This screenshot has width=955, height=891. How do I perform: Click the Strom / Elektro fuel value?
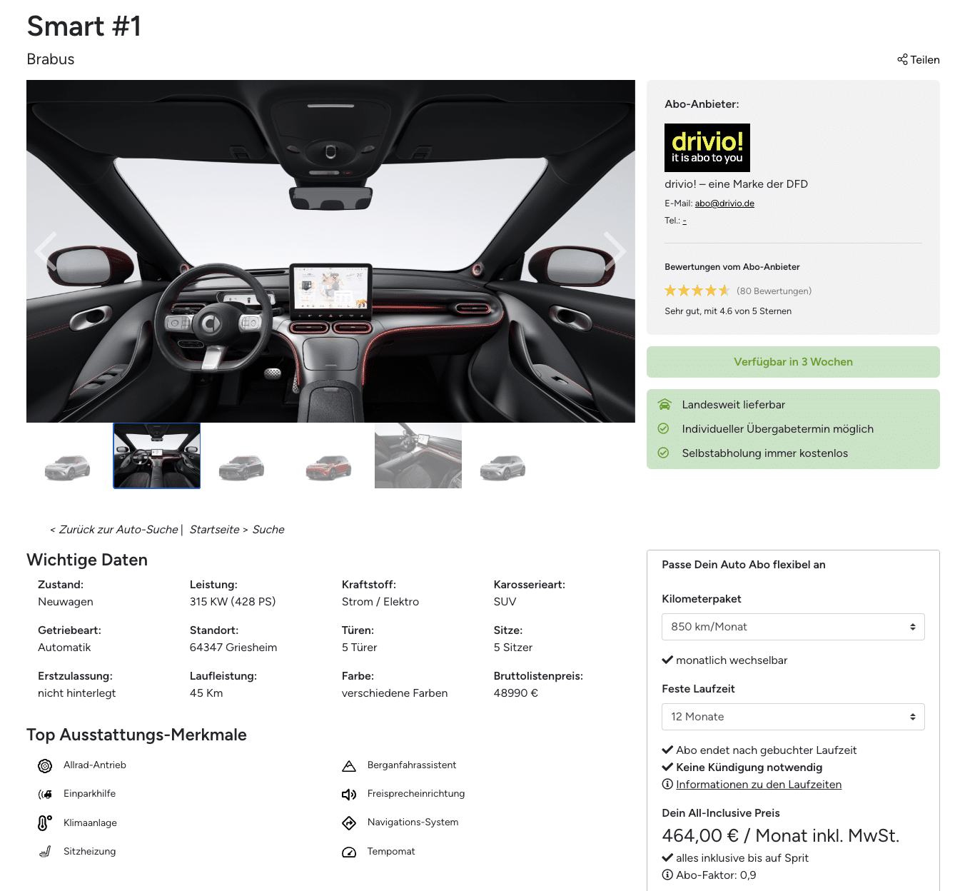380,601
